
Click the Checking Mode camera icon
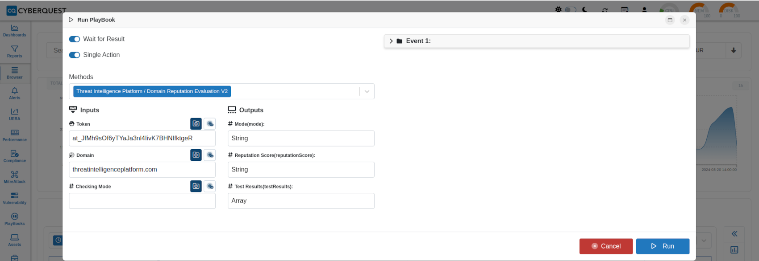[x=196, y=186]
